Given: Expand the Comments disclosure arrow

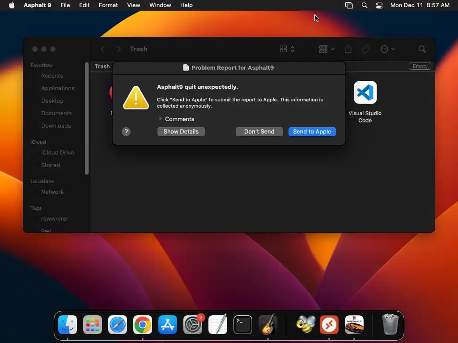Looking at the screenshot, I should click(160, 119).
